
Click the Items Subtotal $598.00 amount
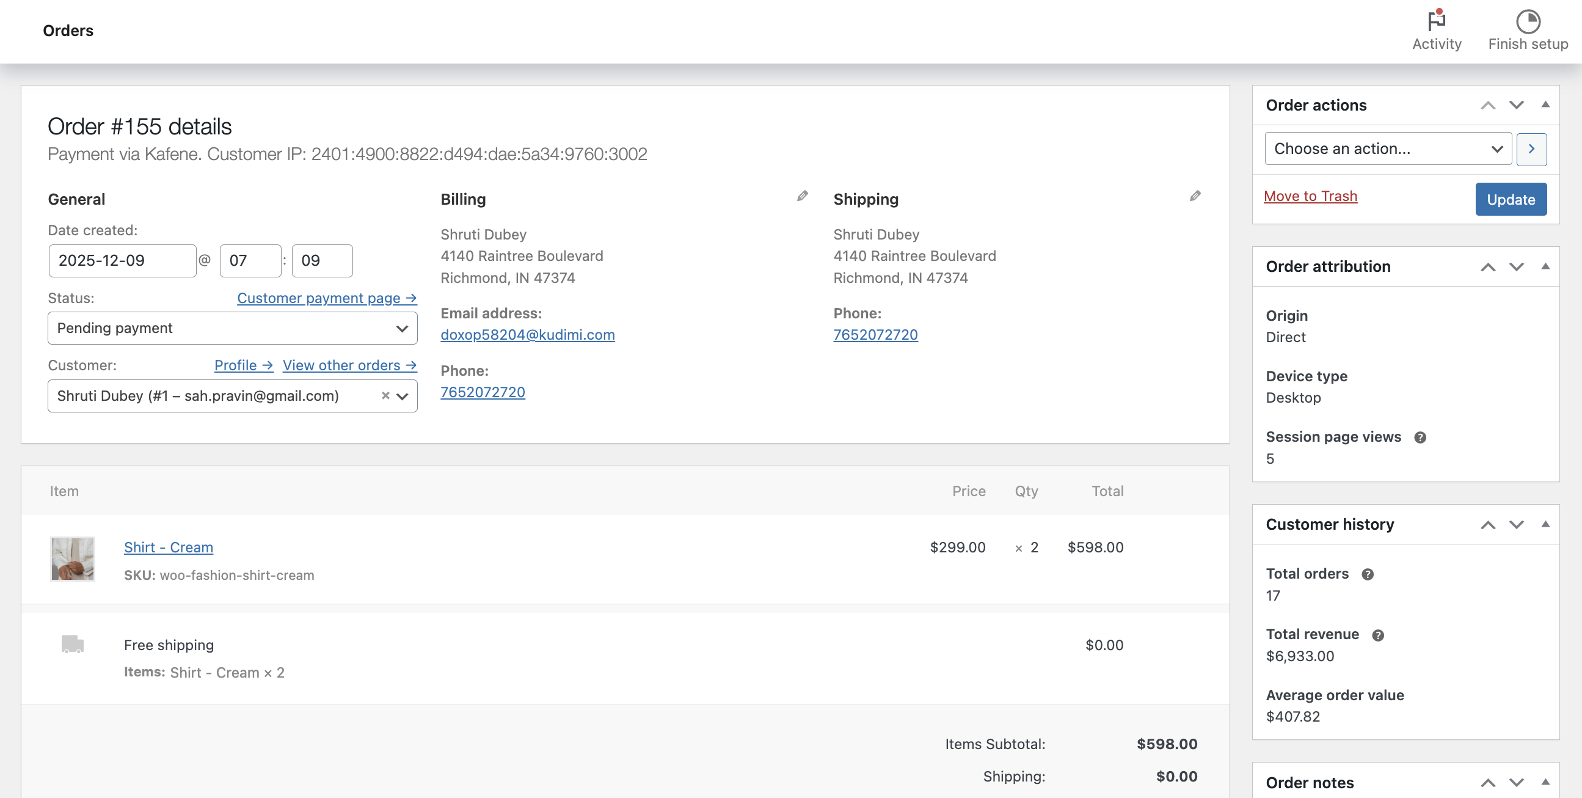tap(1167, 745)
